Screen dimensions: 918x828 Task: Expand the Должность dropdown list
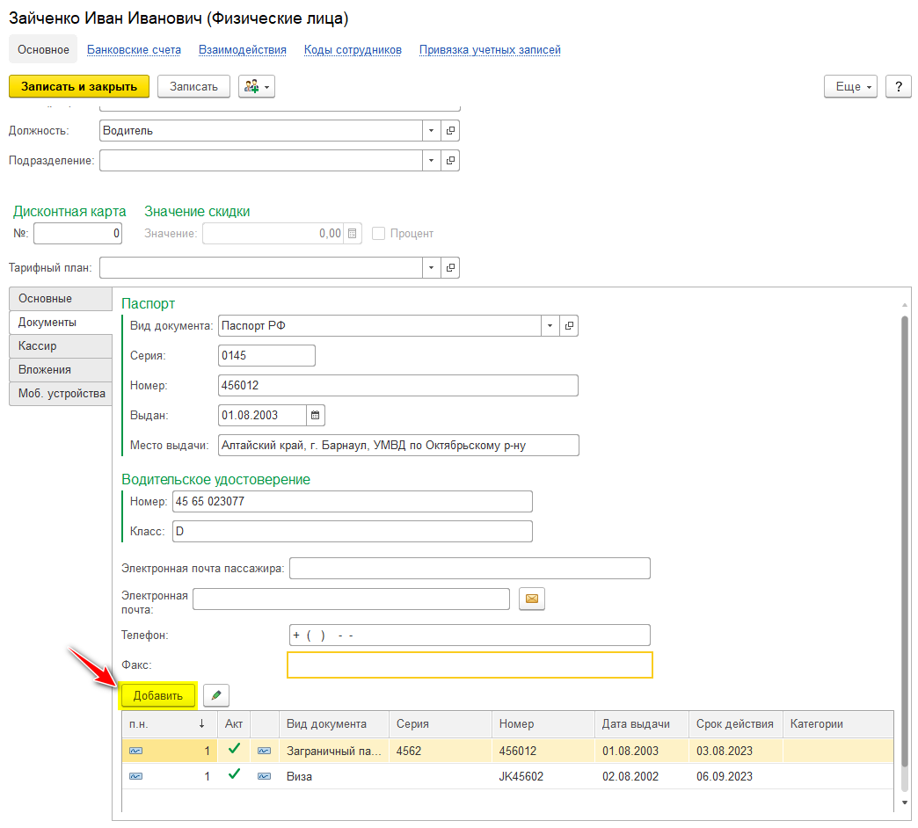[431, 131]
